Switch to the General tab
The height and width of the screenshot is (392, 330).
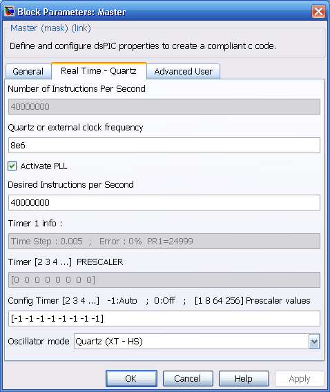(28, 72)
